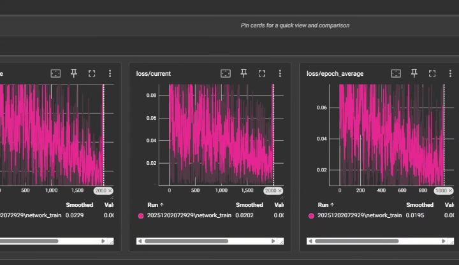Expand loss/epoch_average card to full size
This screenshot has width=459, height=265.
[432, 74]
